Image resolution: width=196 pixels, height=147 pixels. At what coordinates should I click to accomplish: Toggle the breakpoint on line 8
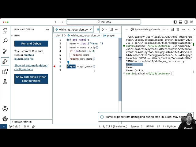(x=55, y=66)
